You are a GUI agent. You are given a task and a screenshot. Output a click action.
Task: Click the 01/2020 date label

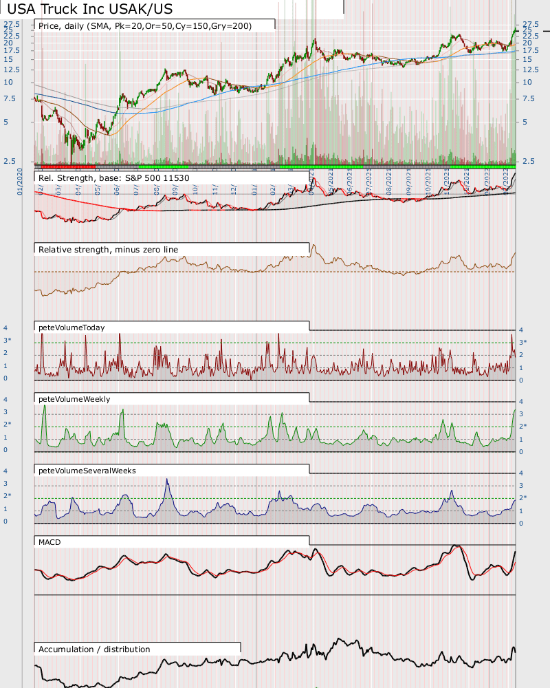(x=20, y=181)
